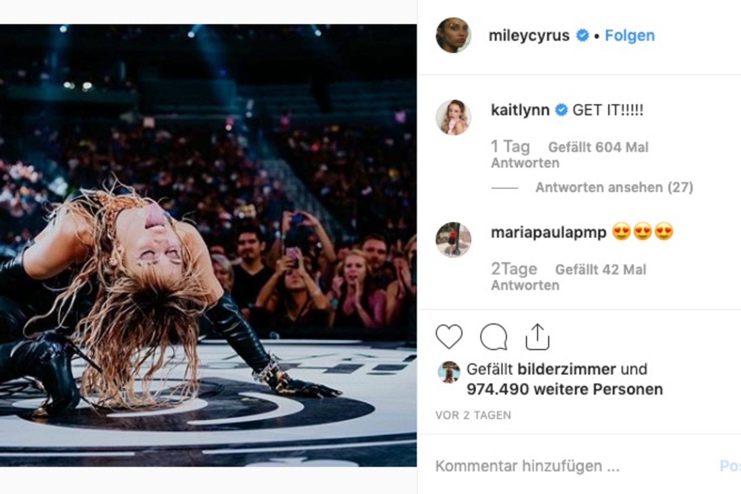
Task: Open the mariapaulapmp username link
Action: (549, 232)
